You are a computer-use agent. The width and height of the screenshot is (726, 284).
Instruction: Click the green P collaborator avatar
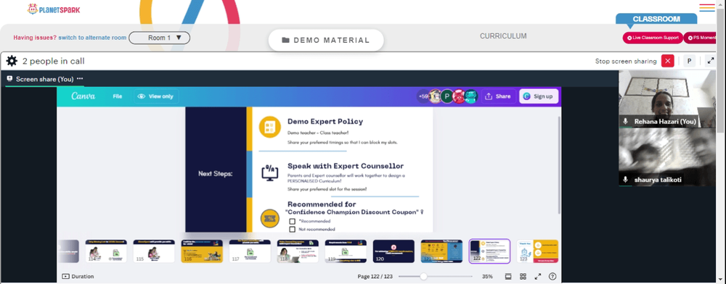pyautogui.click(x=446, y=96)
